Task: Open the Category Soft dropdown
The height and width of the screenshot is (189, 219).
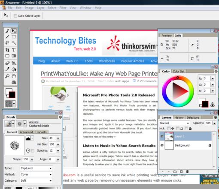Action: point(36,180)
